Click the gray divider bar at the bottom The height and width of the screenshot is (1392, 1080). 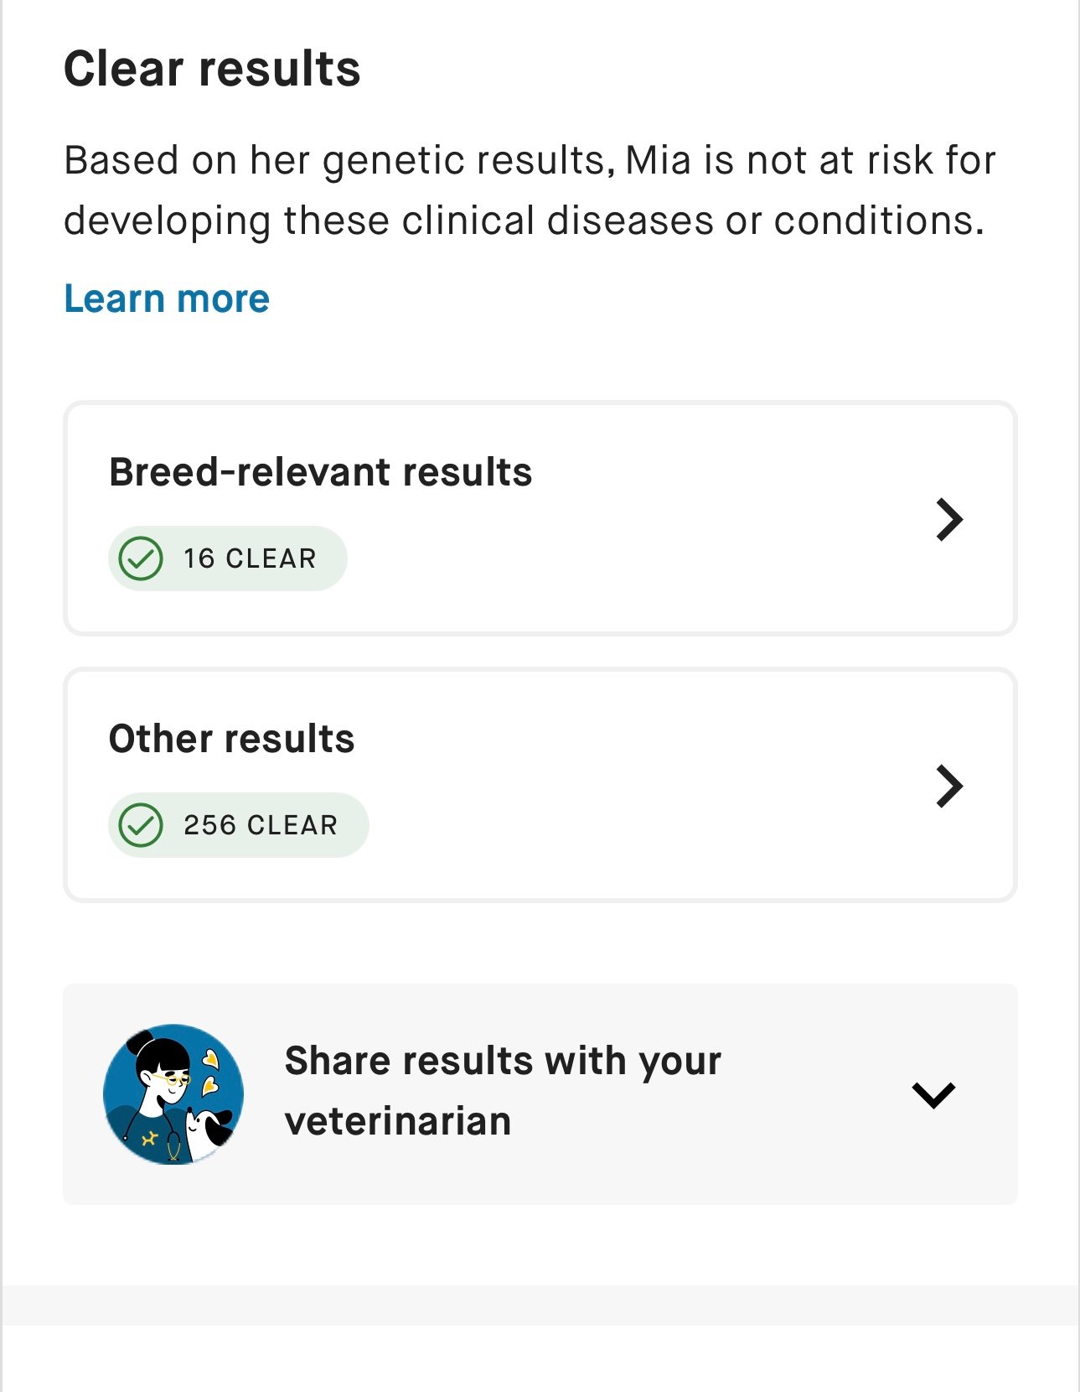540,1305
